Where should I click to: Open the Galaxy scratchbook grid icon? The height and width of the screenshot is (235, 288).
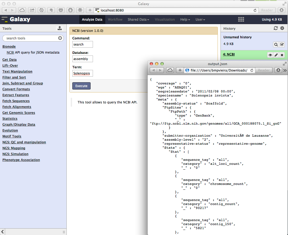point(241,20)
